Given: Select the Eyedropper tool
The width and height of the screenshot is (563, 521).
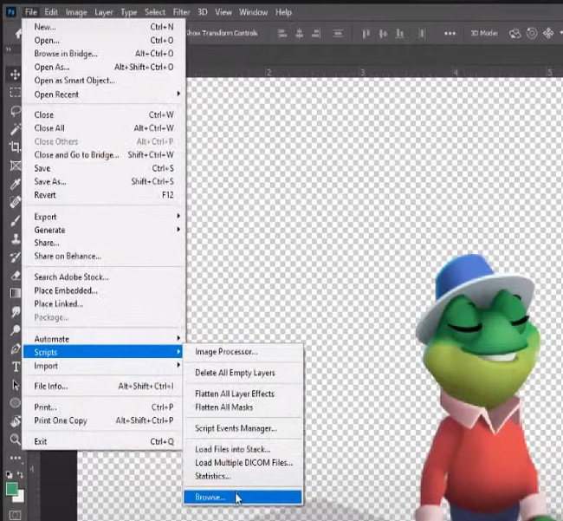Looking at the screenshot, I should click(15, 184).
